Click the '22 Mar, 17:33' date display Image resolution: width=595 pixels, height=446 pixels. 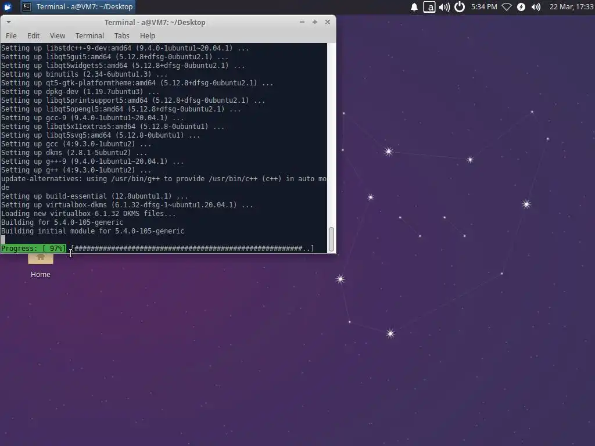tap(571, 7)
